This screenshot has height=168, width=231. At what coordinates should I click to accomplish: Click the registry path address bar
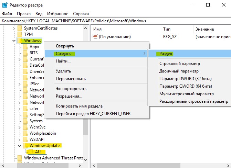click(x=116, y=21)
